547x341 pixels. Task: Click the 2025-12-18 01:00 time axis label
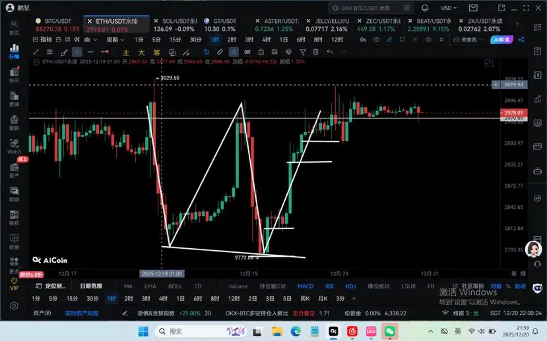pyautogui.click(x=162, y=274)
